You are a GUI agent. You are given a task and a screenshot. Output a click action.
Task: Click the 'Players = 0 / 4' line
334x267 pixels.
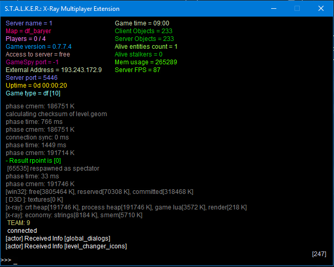[x=25, y=39]
